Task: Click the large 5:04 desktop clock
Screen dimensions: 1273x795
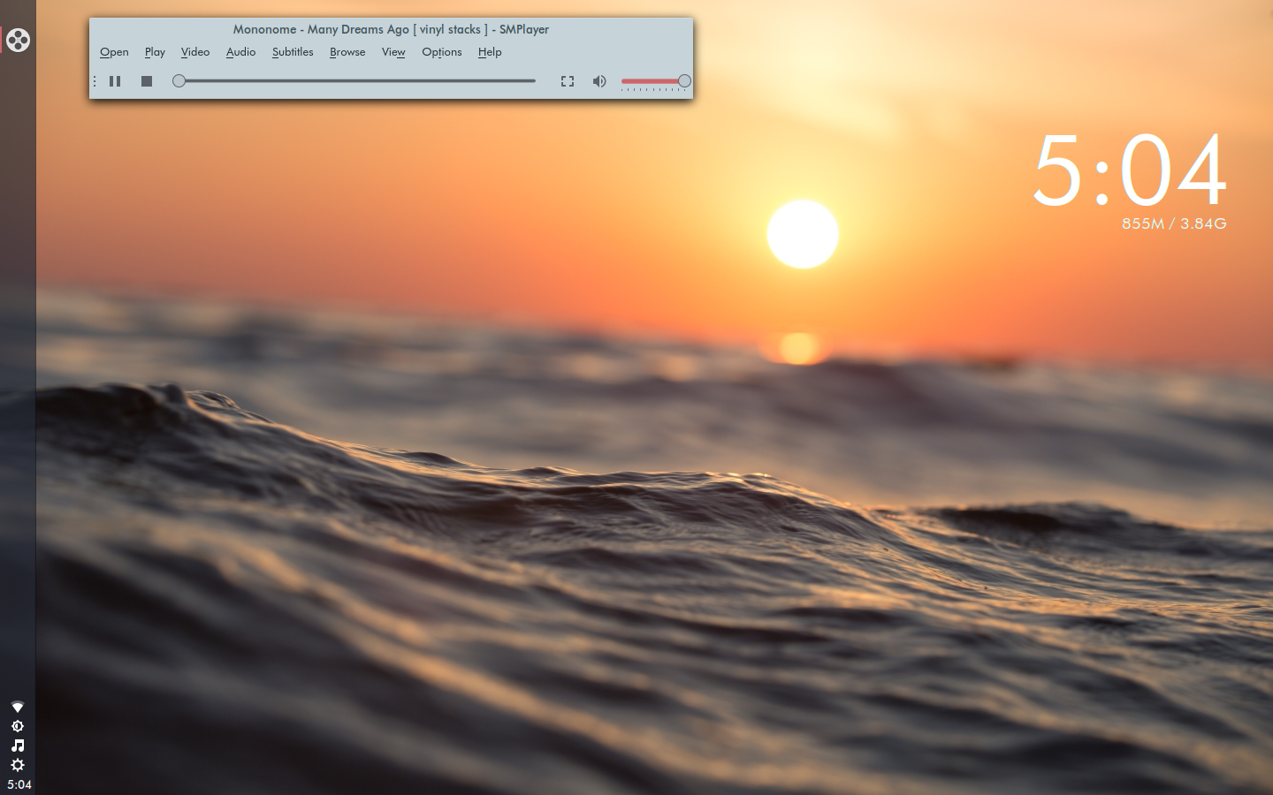Action: (x=1130, y=170)
